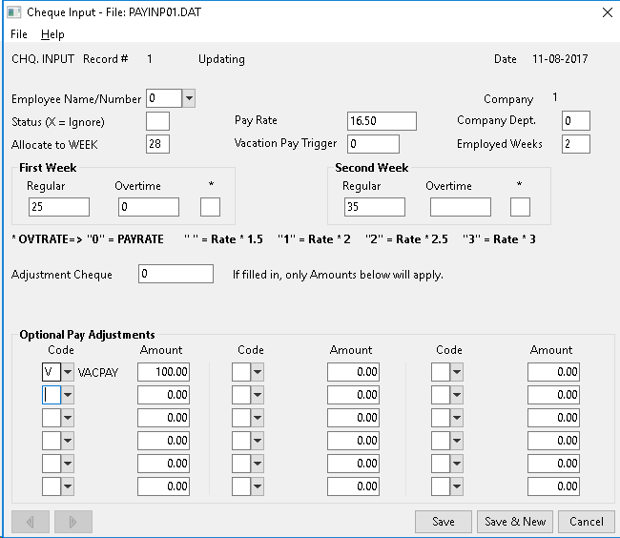Click the VACPAY label text

[97, 372]
